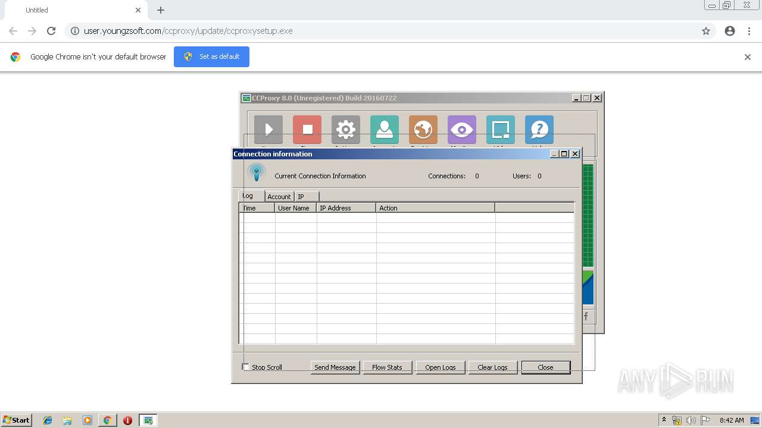Dismiss the default browser notification bar
The width and height of the screenshot is (762, 428).
coord(748,57)
